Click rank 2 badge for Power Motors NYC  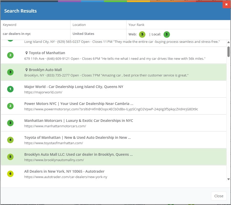click(10, 106)
